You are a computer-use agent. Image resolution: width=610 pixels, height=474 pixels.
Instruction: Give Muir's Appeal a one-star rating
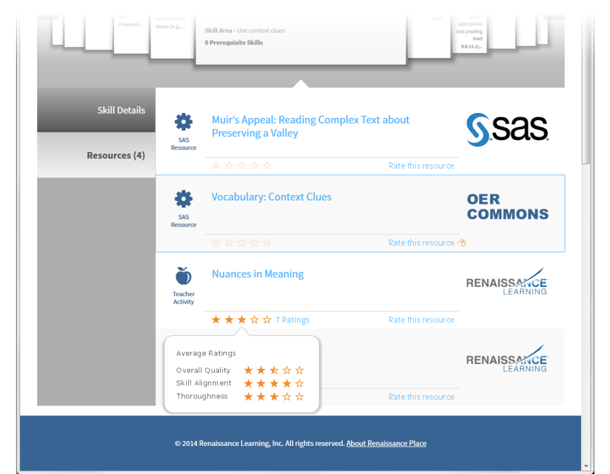coord(216,166)
